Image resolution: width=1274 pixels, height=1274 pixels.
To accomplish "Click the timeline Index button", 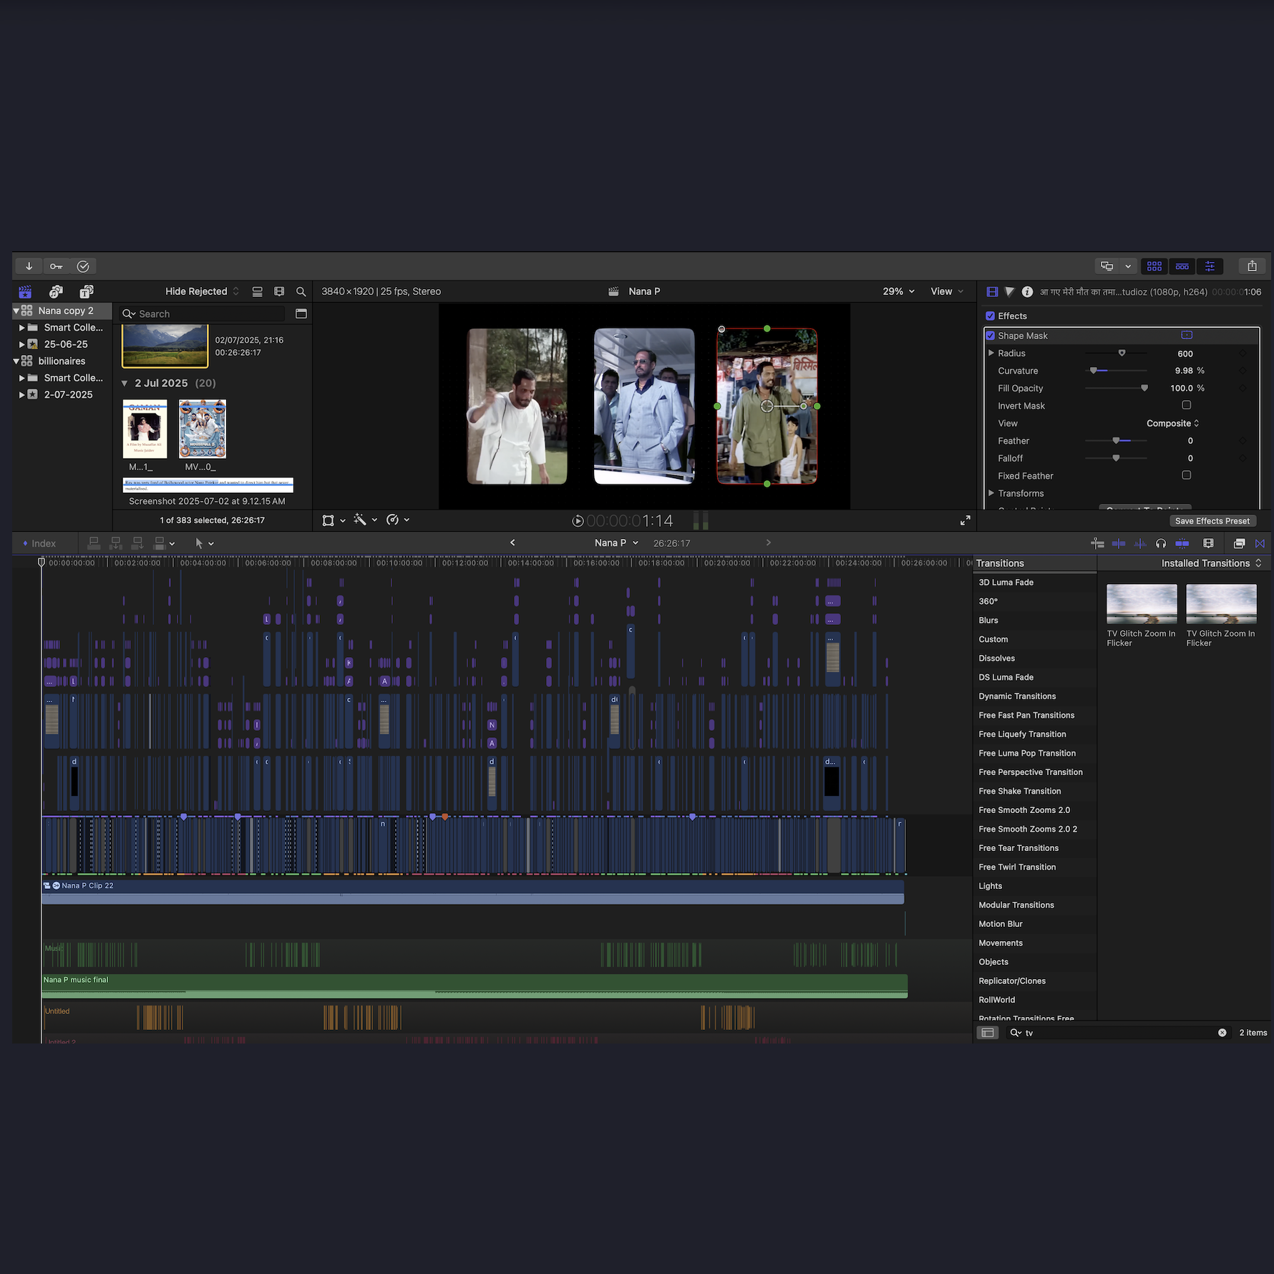I will (x=39, y=543).
